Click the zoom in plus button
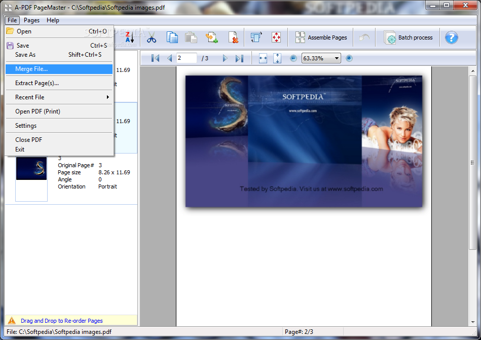 click(x=349, y=58)
